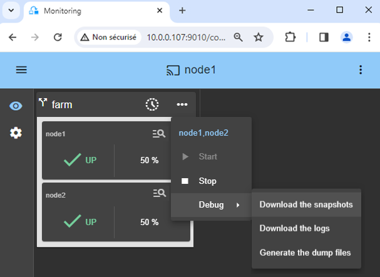The image size is (380, 277).
Task: Click the farm timer clock icon
Action: [x=152, y=104]
